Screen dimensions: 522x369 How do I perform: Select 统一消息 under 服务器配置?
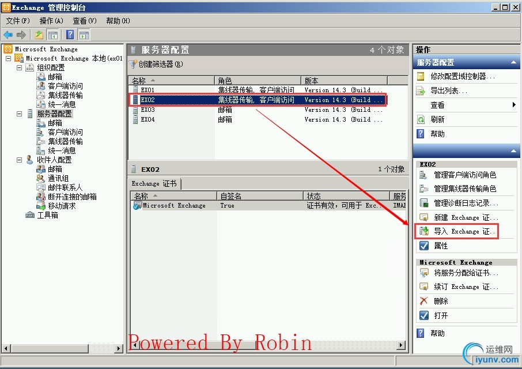tap(62, 150)
